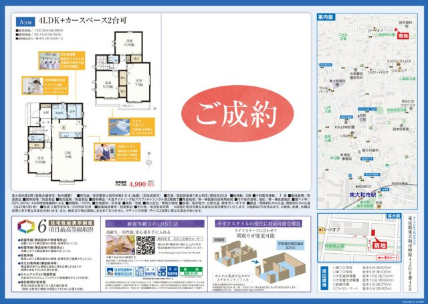Screen dimensions: 428x304
Task: Click ハードオフ on the guide map
Action: coord(376,30)
